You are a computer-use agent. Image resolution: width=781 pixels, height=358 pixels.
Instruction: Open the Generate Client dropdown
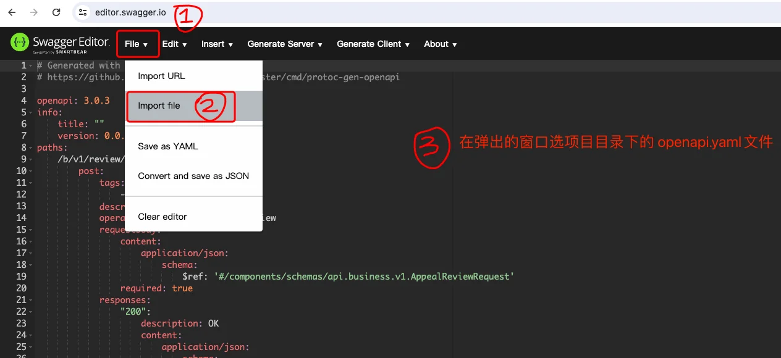coord(373,44)
